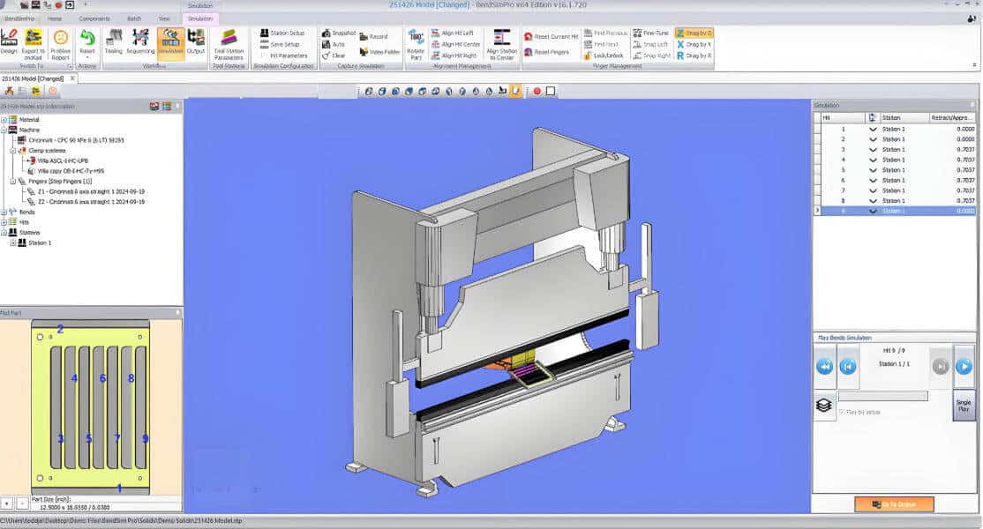The height and width of the screenshot is (529, 983).
Task: Collapse the Clamp systems node
Action: pyautogui.click(x=12, y=150)
